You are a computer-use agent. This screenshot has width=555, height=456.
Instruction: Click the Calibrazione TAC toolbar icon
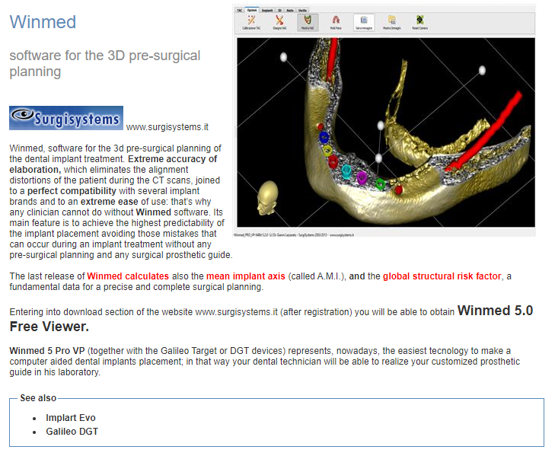(x=251, y=23)
